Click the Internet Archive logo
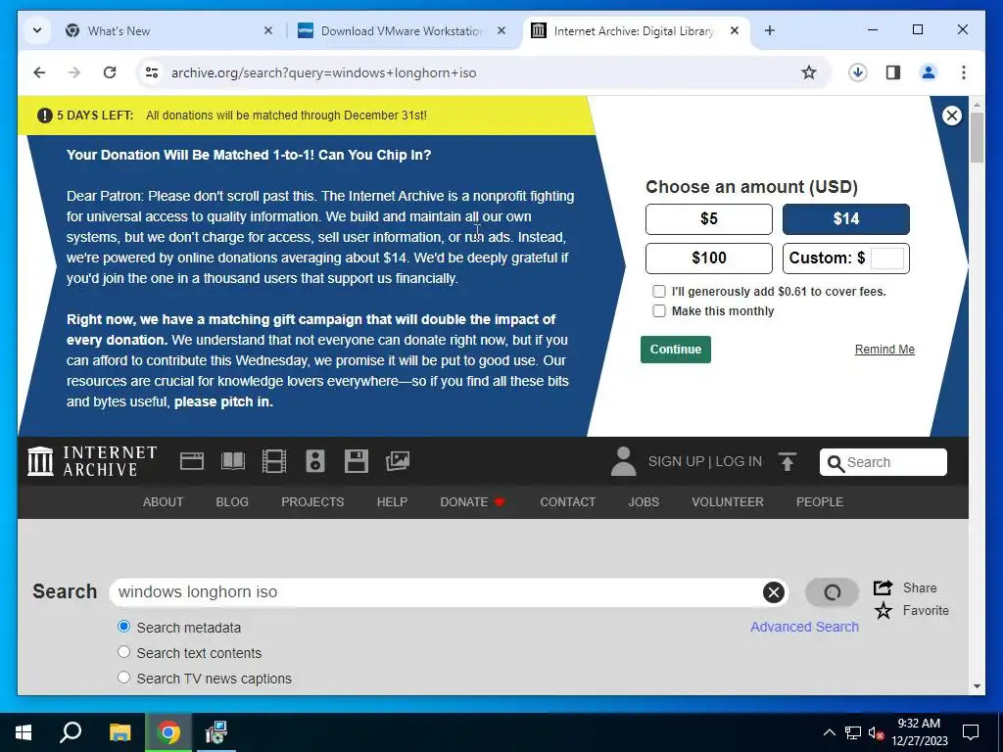Screen dimensions: 1003x752 click(x=92, y=461)
